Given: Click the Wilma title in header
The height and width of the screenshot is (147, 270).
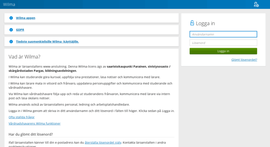Looking at the screenshot, I should [9, 5].
